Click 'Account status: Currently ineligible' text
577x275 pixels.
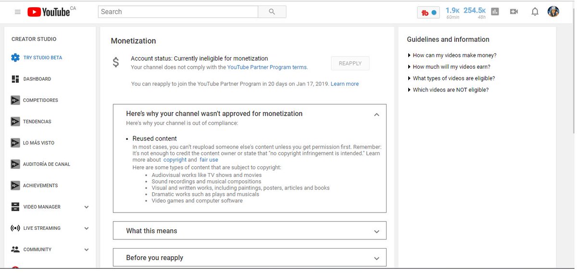click(x=200, y=59)
